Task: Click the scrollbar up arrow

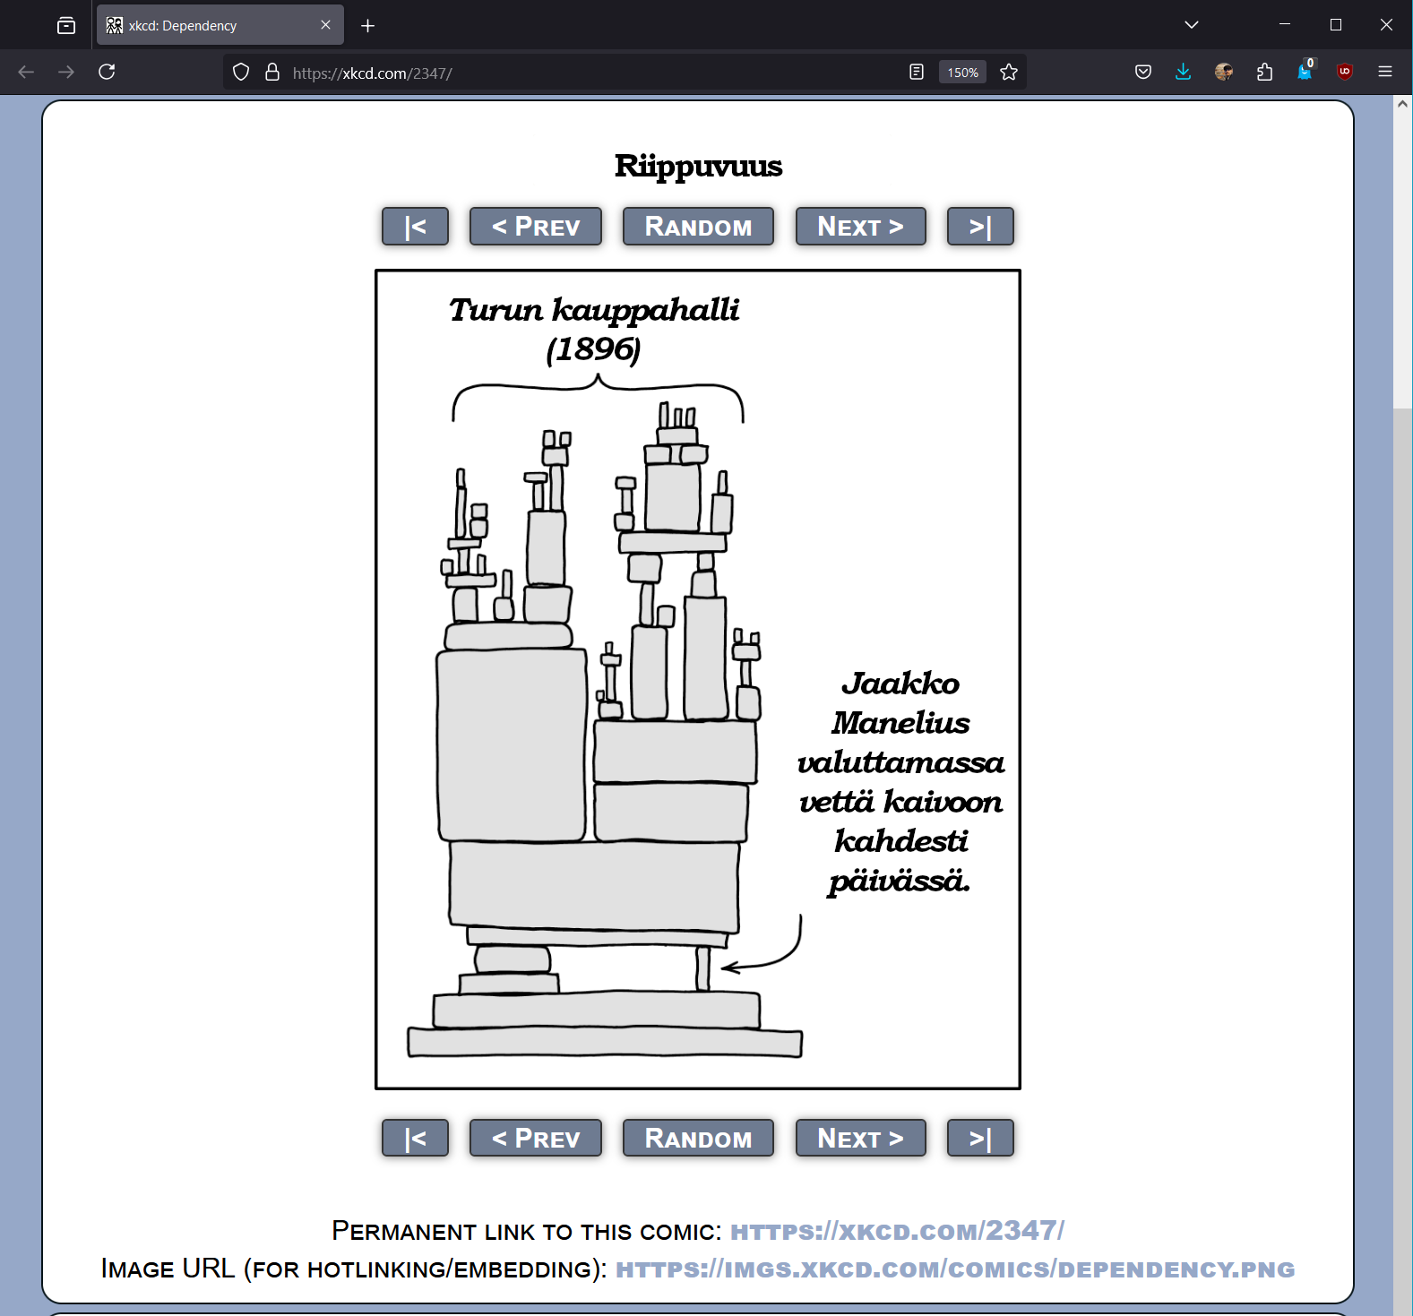Action: pos(1402,104)
